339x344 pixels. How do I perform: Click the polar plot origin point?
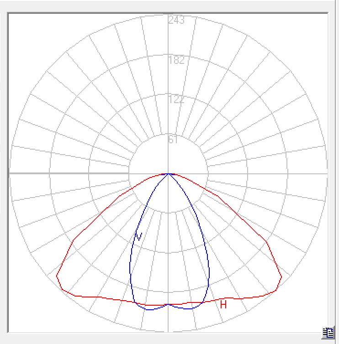pos(169,173)
